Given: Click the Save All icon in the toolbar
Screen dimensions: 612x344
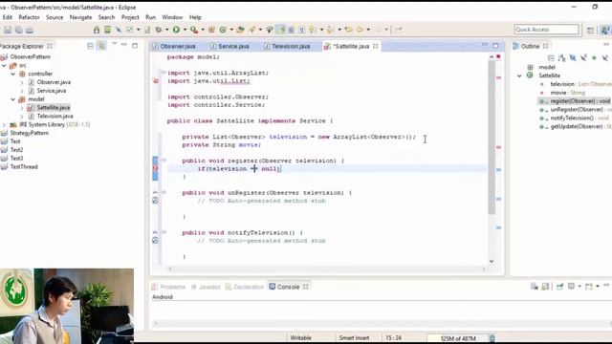Looking at the screenshot, I should coord(18,30).
